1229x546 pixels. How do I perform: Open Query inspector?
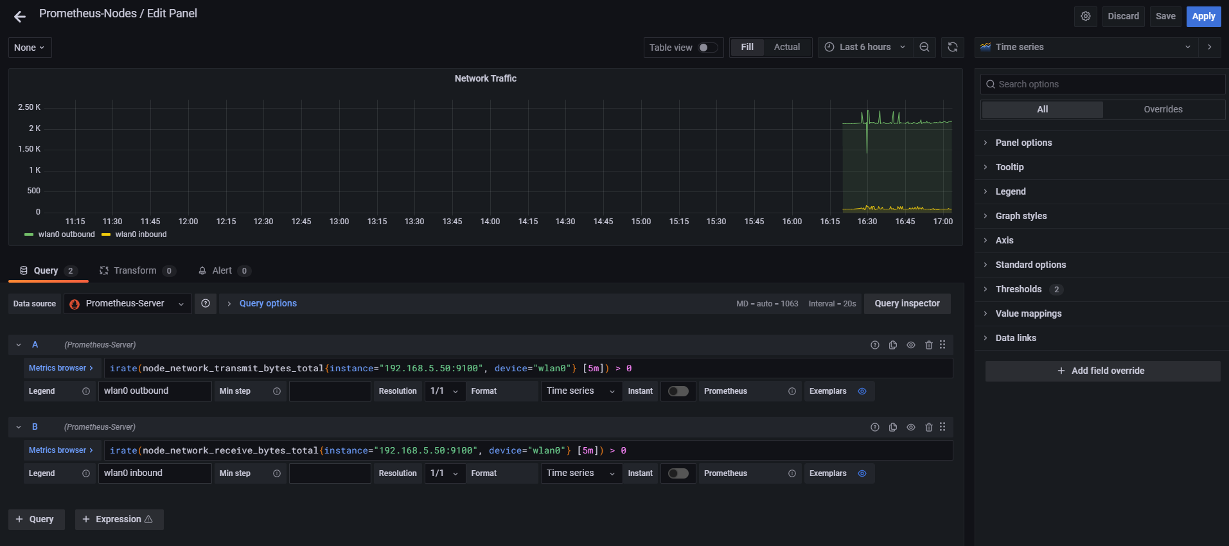coord(907,303)
